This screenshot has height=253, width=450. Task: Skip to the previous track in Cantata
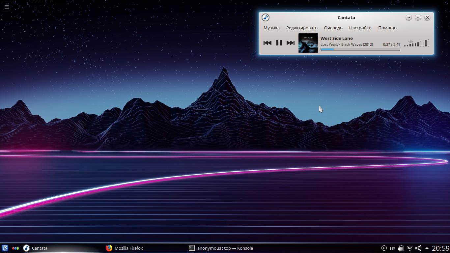tap(267, 43)
